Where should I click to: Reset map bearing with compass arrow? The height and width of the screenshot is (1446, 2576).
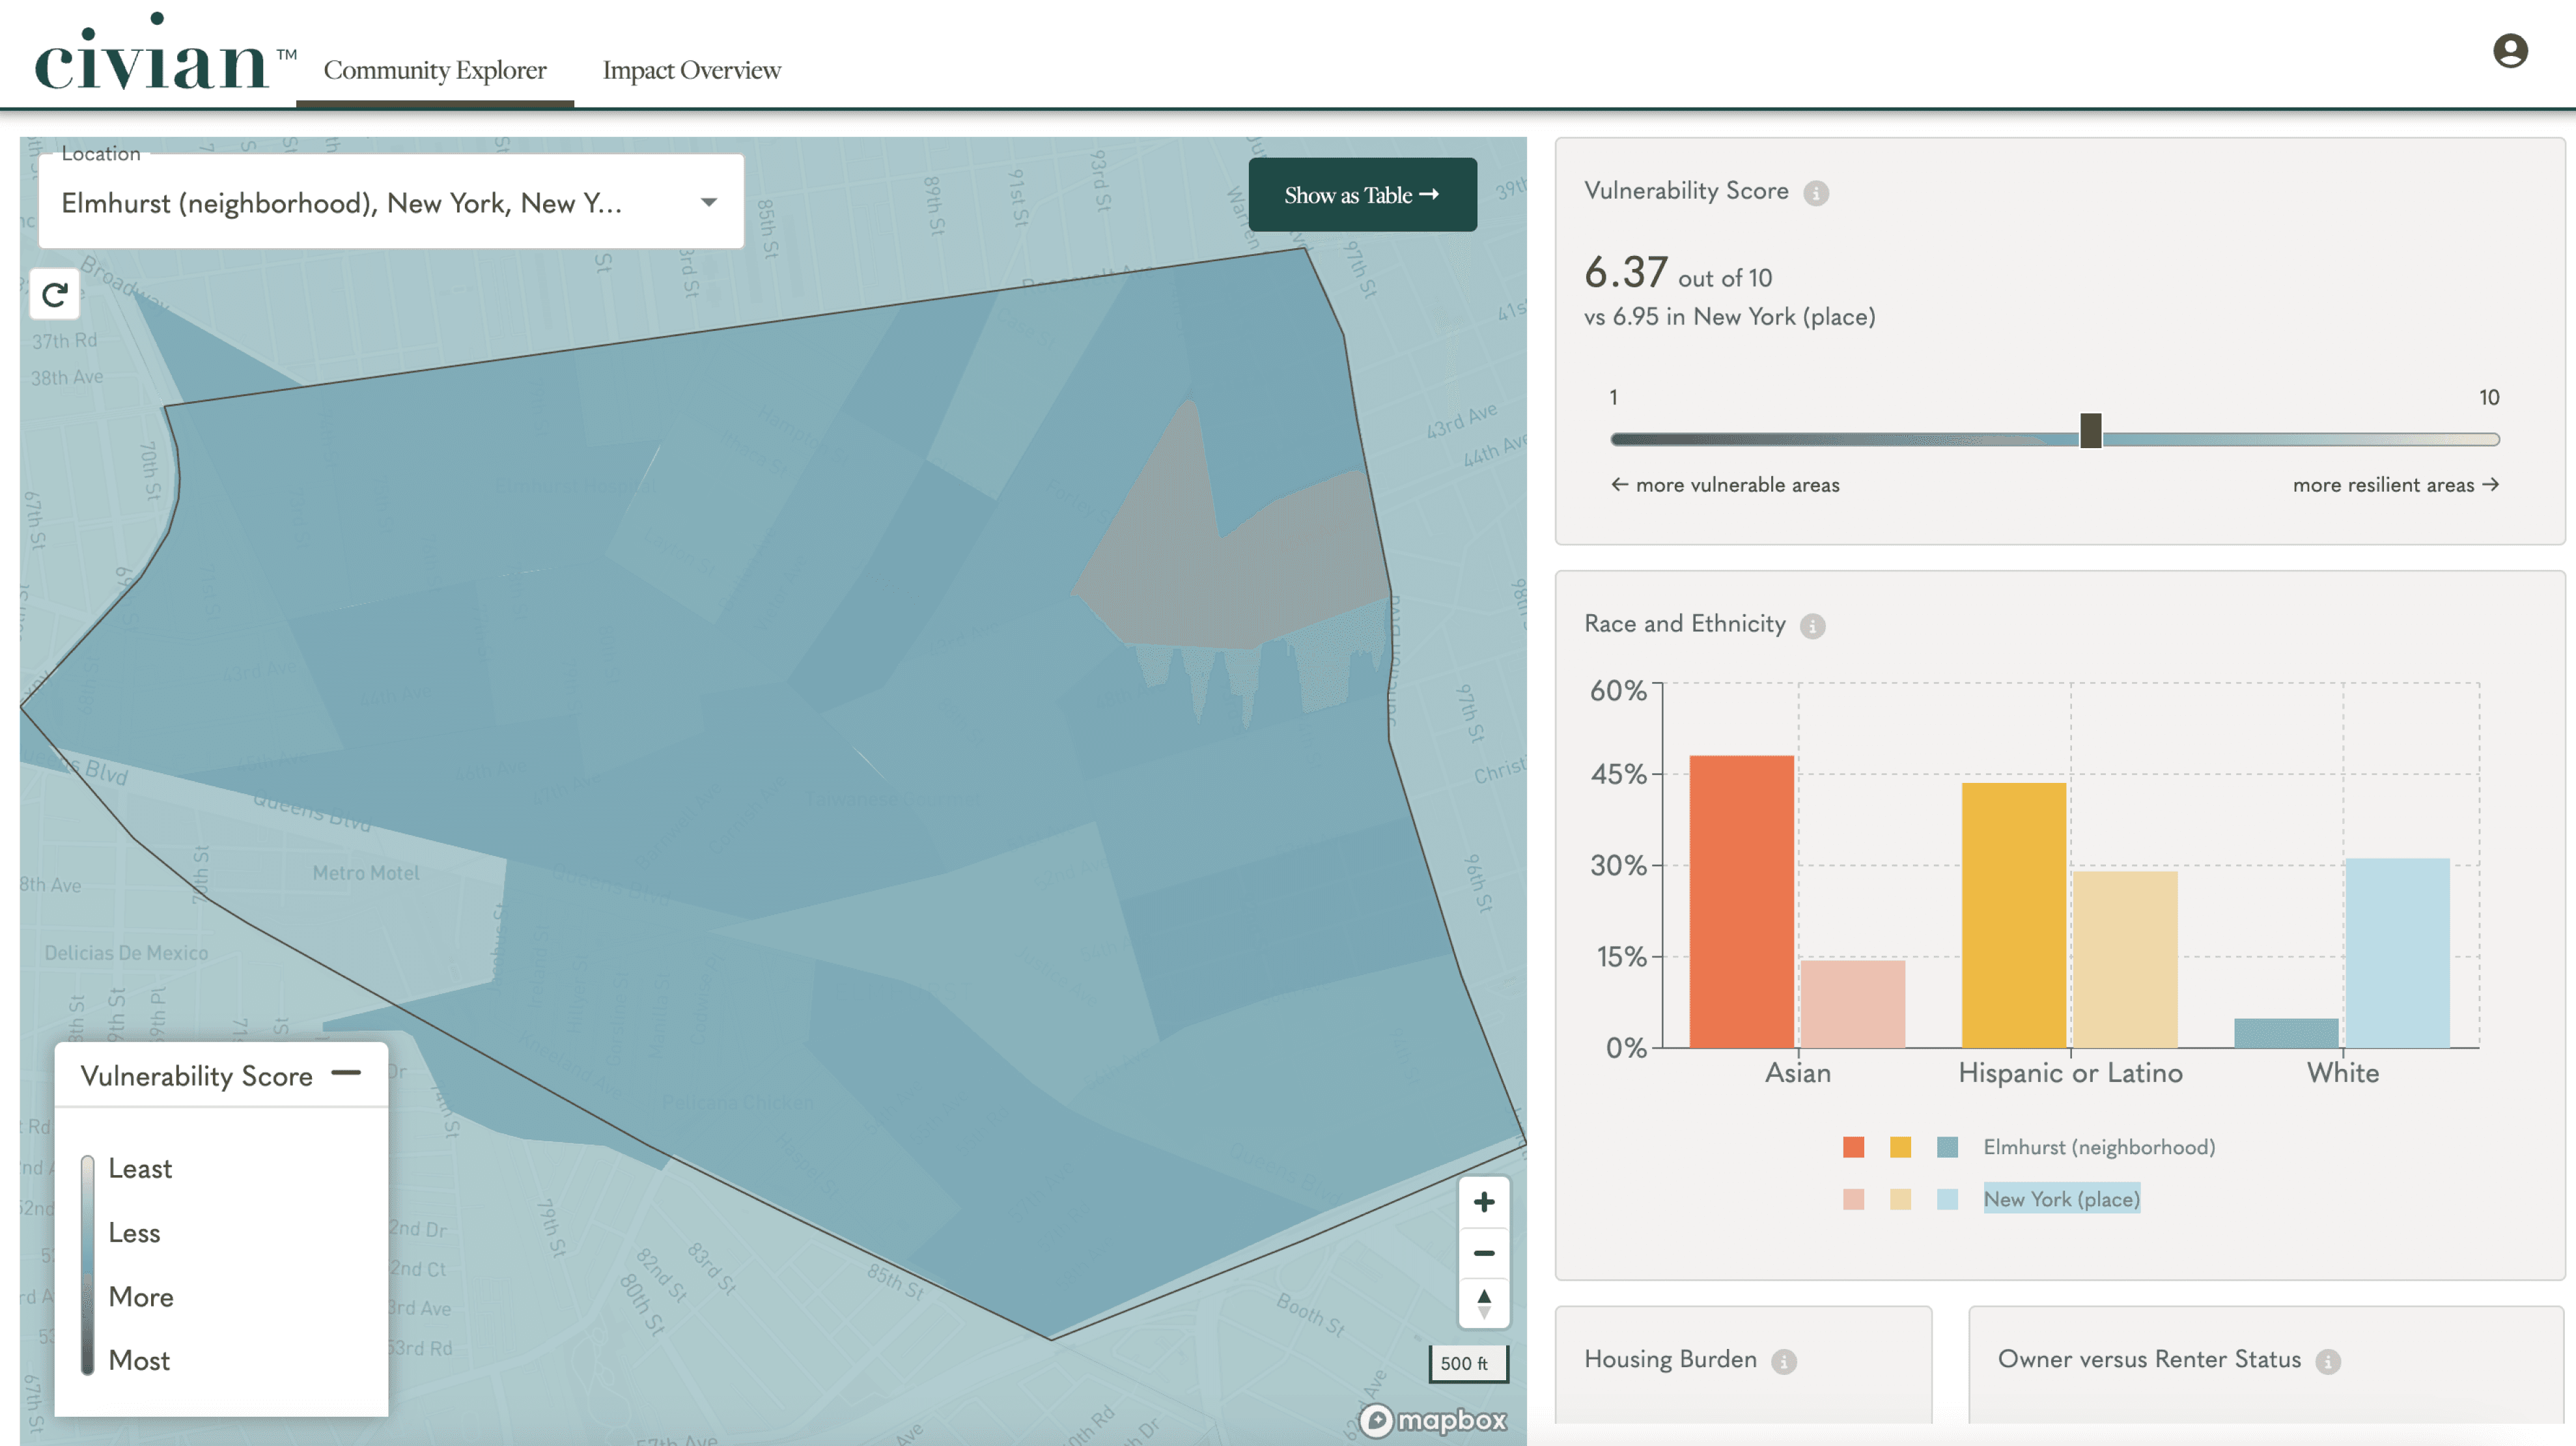[x=1484, y=1303]
